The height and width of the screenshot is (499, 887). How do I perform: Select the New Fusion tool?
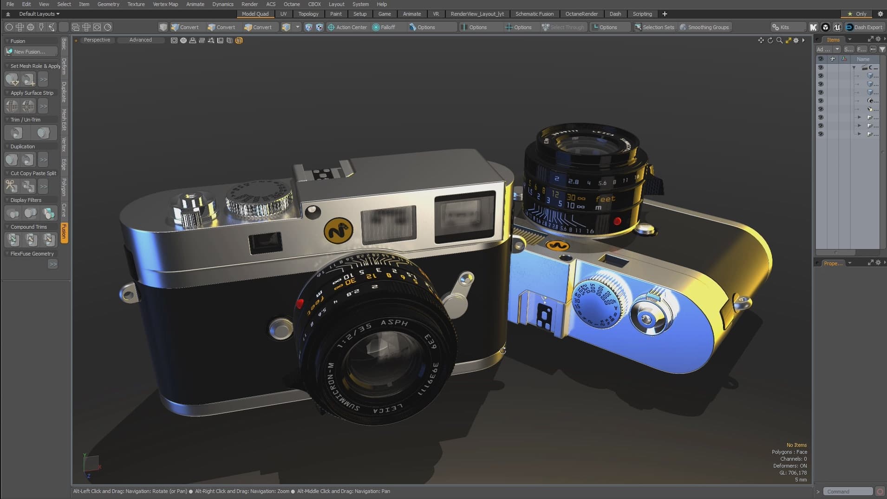(x=31, y=51)
